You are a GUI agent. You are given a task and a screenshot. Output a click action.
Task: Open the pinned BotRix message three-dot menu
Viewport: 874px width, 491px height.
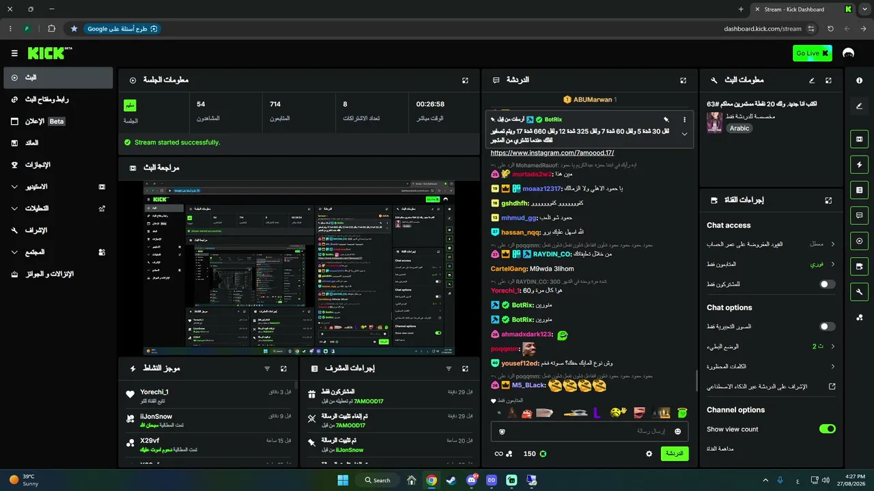pos(684,119)
